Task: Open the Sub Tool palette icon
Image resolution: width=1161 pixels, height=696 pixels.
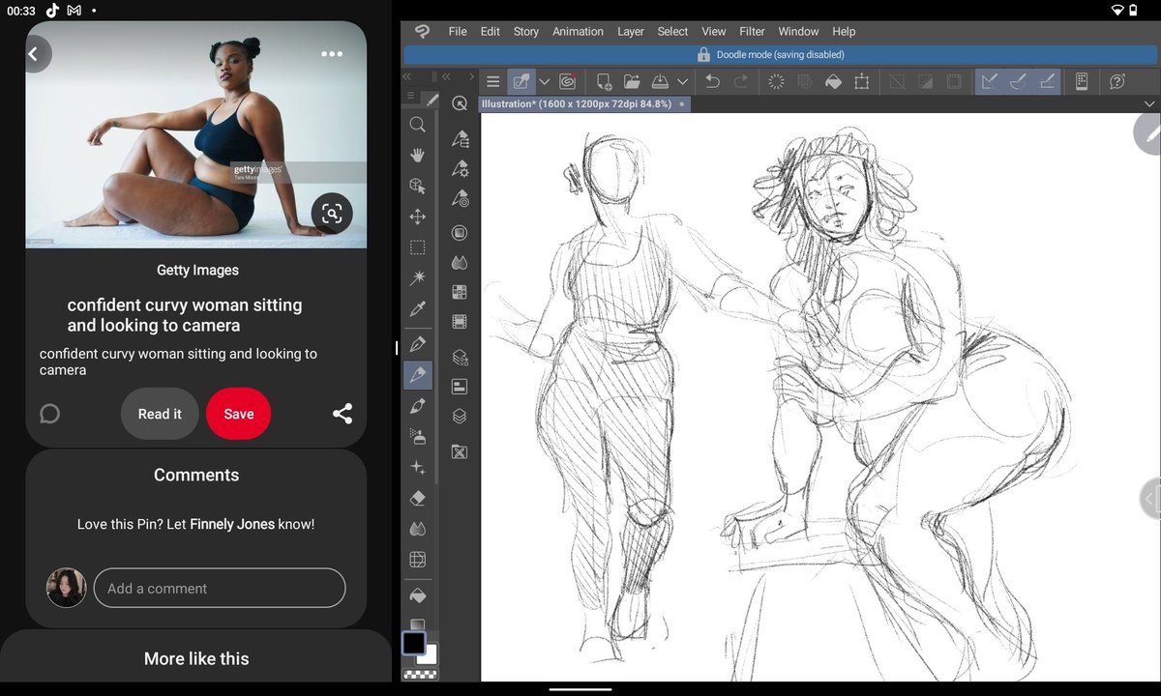Action: click(x=460, y=139)
